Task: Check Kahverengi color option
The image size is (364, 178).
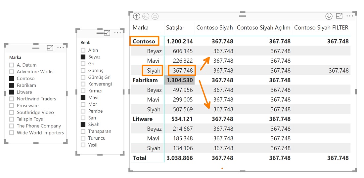Action: [83, 84]
